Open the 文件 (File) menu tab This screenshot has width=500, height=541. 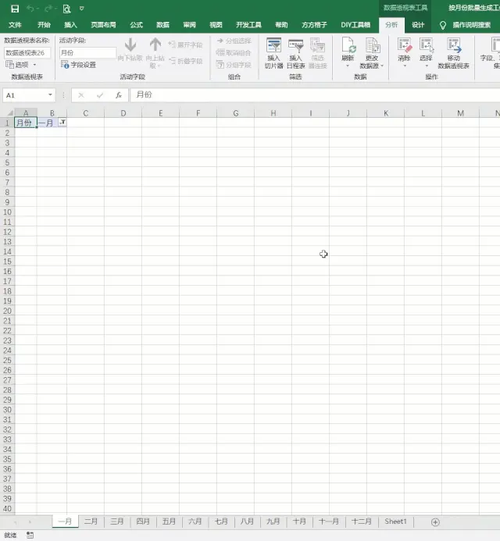tap(15, 25)
